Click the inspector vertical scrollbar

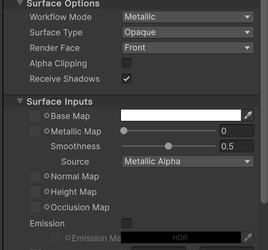coord(264,101)
